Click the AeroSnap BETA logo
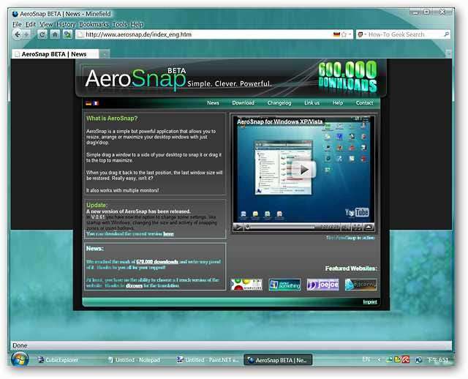468x379 pixels. pyautogui.click(x=136, y=78)
